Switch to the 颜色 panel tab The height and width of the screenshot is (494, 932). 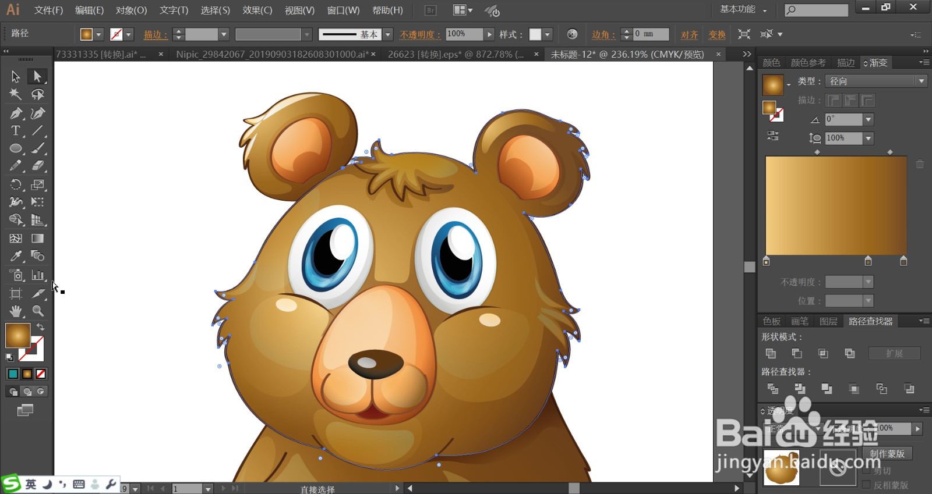click(771, 62)
